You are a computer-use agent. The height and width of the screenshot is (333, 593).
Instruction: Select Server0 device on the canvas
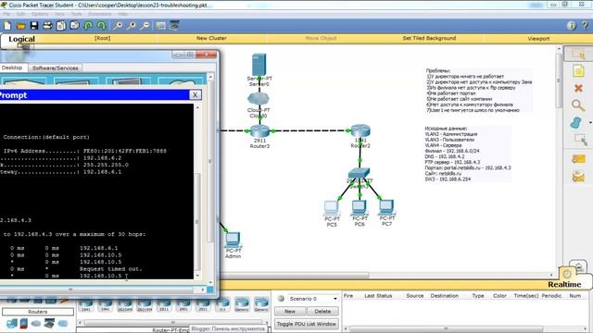(x=259, y=65)
